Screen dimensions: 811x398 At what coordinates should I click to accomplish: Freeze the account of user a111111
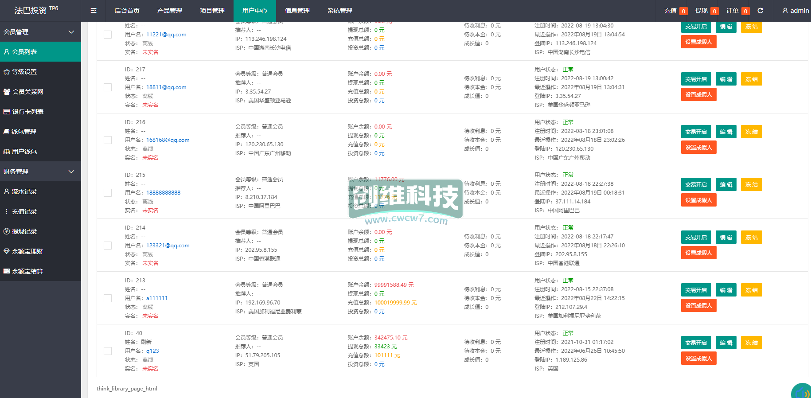[x=751, y=290]
